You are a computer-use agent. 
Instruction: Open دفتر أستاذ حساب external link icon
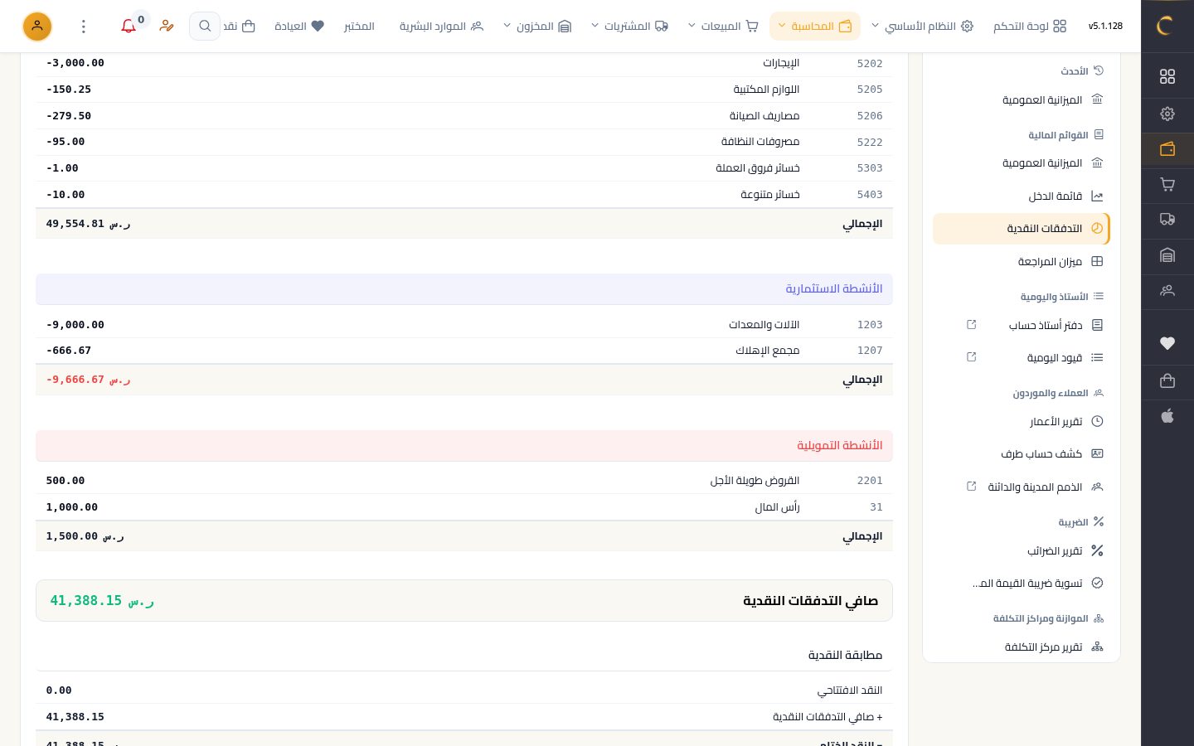pyautogui.click(x=972, y=325)
